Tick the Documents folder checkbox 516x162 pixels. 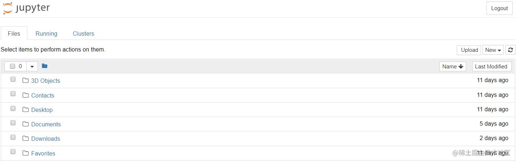pyautogui.click(x=13, y=123)
